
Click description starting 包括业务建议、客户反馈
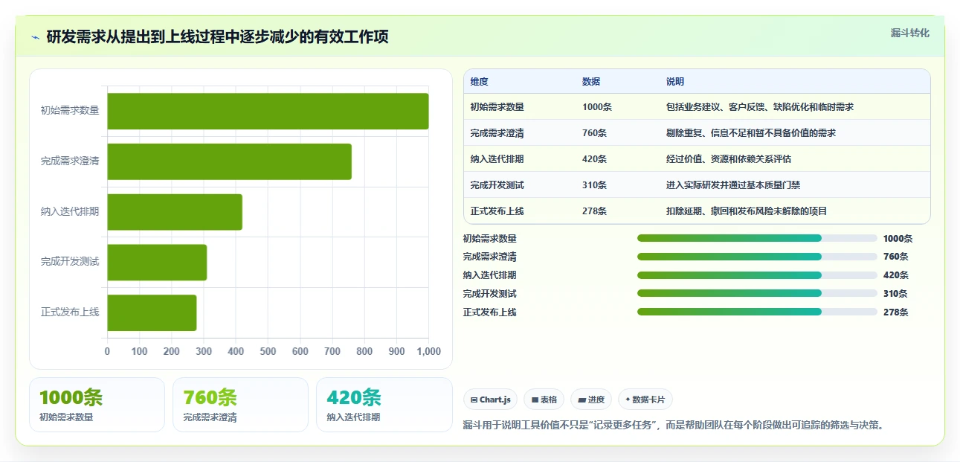coord(760,107)
